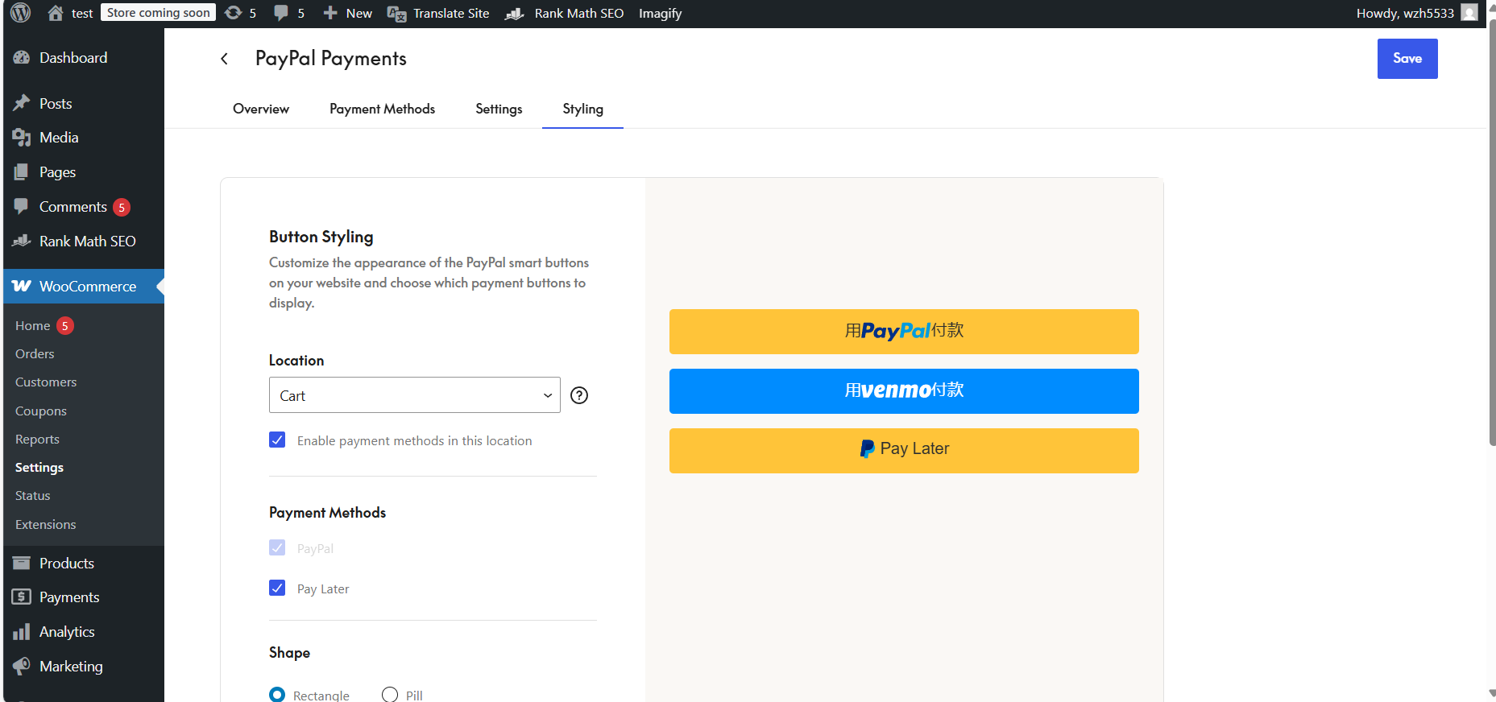Switch to the Overview tab
This screenshot has width=1496, height=702.
click(261, 109)
